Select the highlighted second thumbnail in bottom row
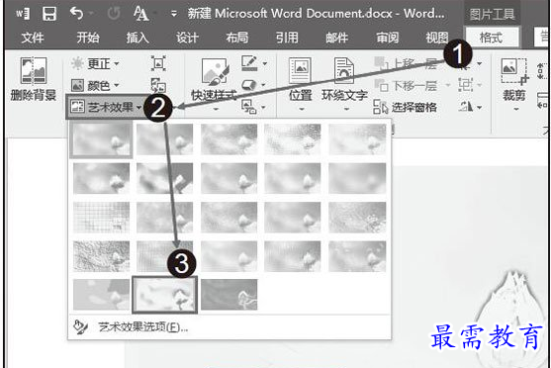The width and height of the screenshot is (551, 368). coord(164,295)
